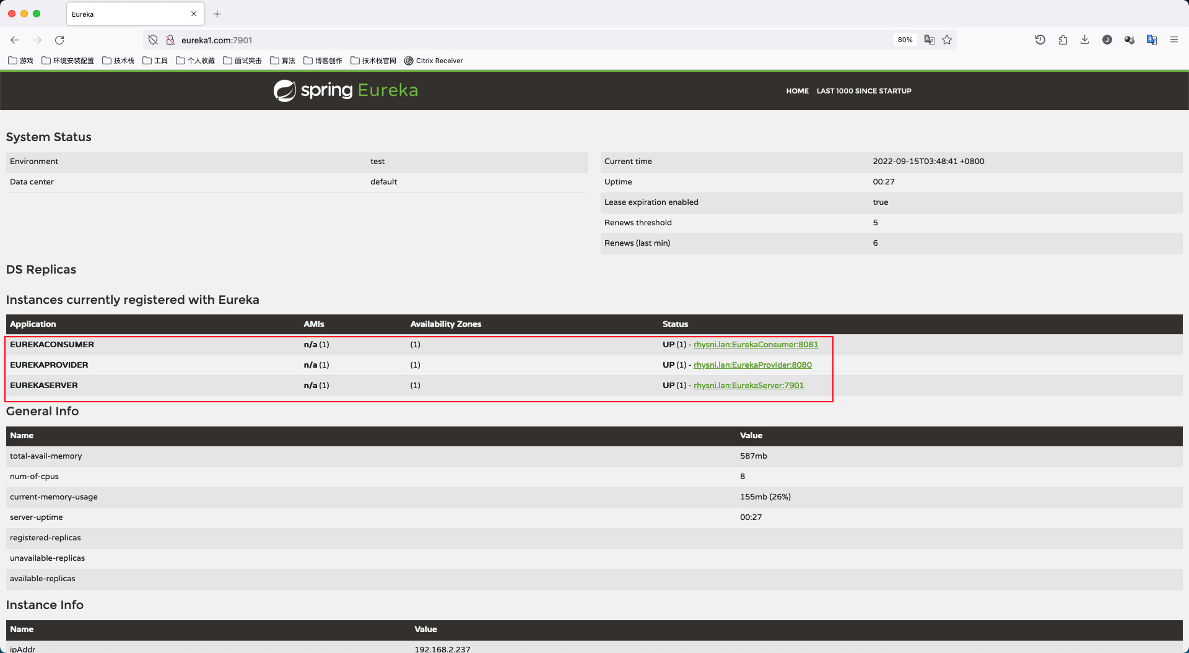Bookmark this page with the star icon
The height and width of the screenshot is (653, 1189).
[947, 40]
